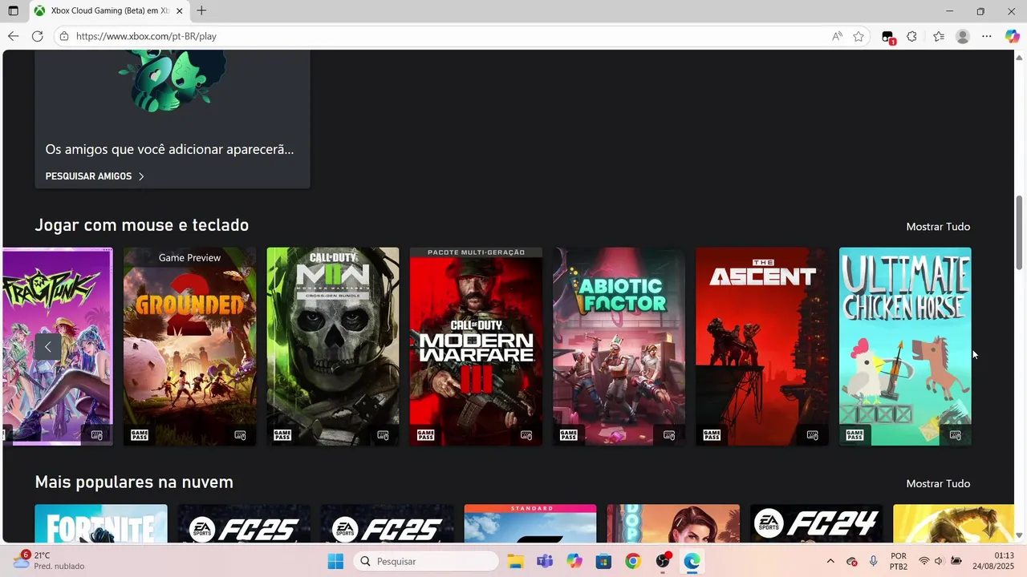Open browser profile avatar
The width and height of the screenshot is (1027, 577).
point(963,36)
